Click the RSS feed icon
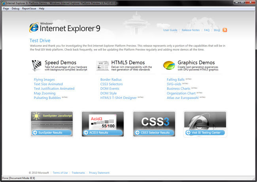Image resolution: width=257 pixels, height=182 pixels. [x=225, y=30]
